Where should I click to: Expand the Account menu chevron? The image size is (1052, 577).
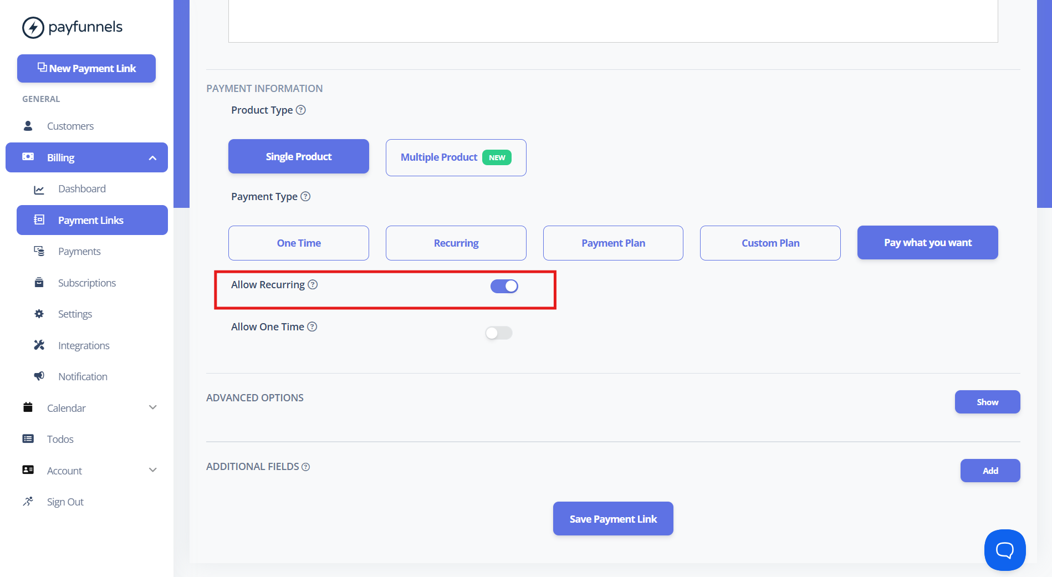point(153,470)
